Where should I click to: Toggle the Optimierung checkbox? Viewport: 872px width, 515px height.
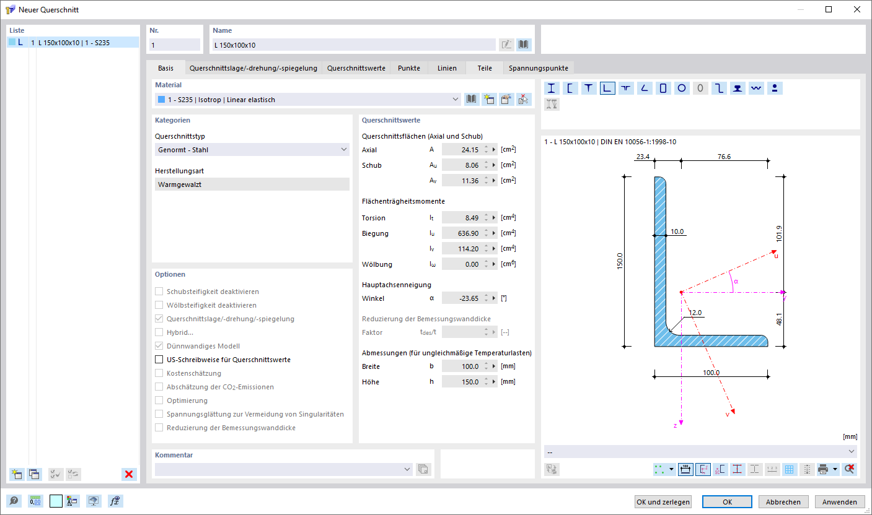tap(159, 400)
